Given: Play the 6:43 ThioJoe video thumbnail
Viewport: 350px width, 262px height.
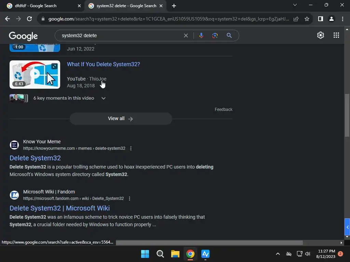Looking at the screenshot, I should (x=35, y=74).
